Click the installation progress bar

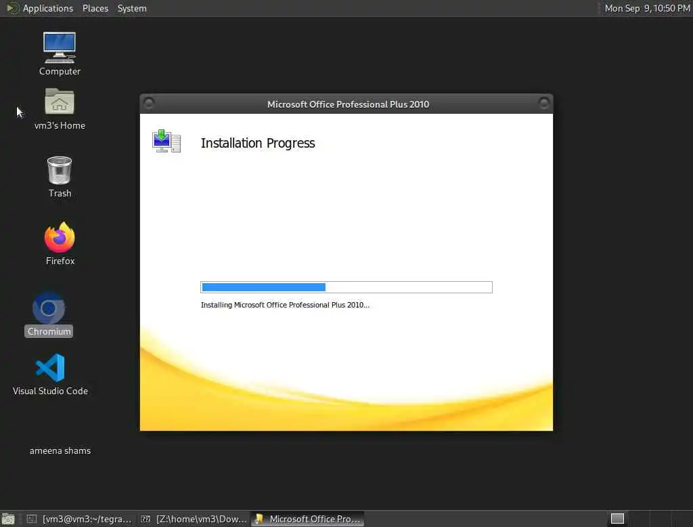coord(346,287)
